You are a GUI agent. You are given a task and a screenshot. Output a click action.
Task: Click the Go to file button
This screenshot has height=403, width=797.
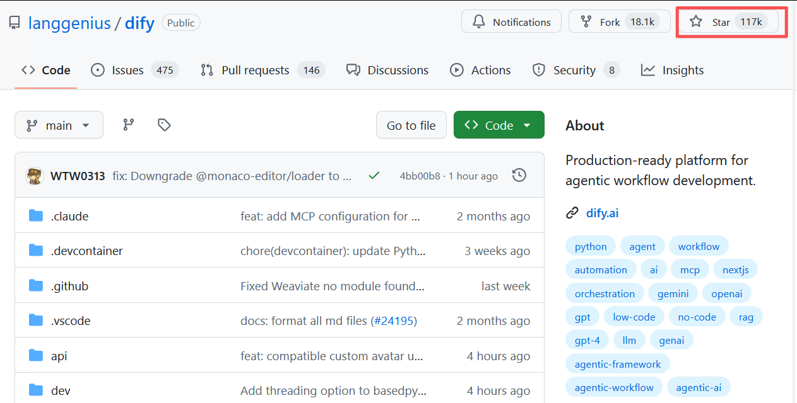(411, 125)
